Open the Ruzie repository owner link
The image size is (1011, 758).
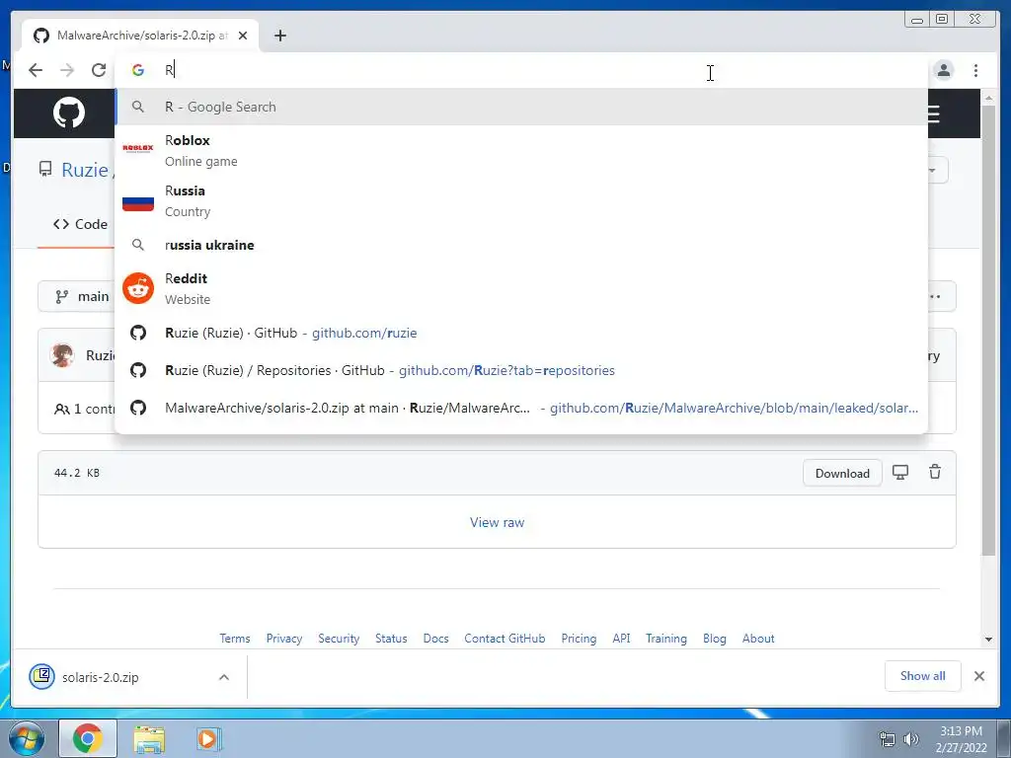point(85,170)
